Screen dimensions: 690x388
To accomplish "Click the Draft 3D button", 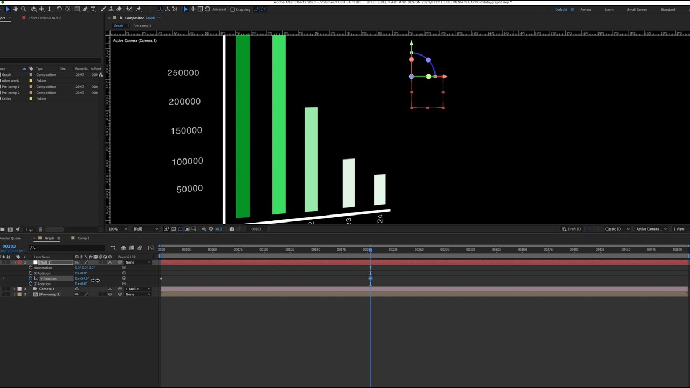I will 571,229.
